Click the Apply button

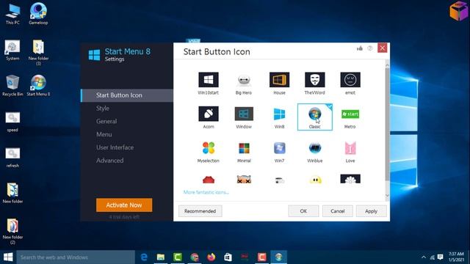371,211
